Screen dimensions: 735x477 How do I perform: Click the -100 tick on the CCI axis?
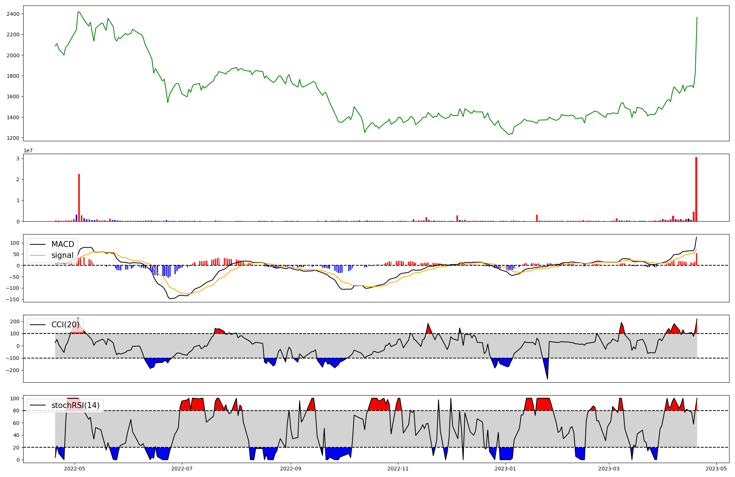tap(13, 358)
